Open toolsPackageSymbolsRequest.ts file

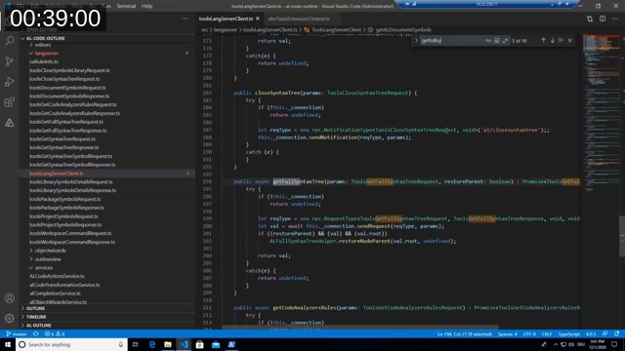pos(65,199)
